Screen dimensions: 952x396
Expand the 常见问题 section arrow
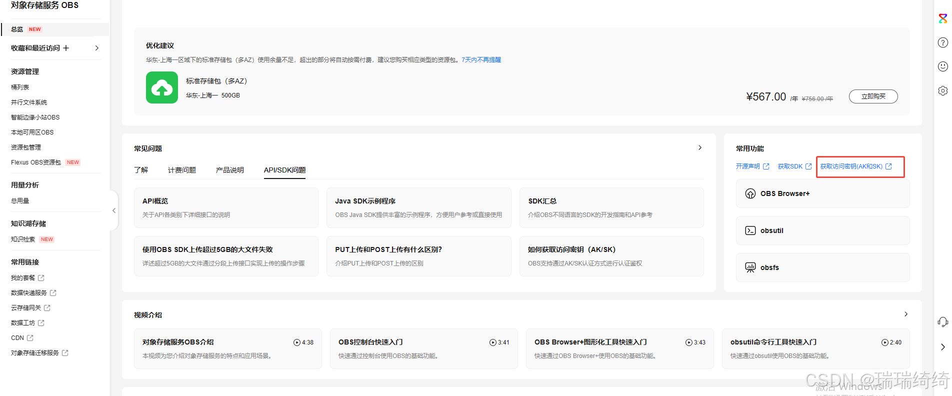click(x=700, y=147)
